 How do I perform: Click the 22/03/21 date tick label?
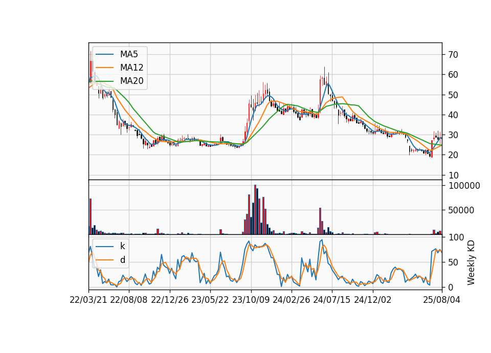(88, 300)
